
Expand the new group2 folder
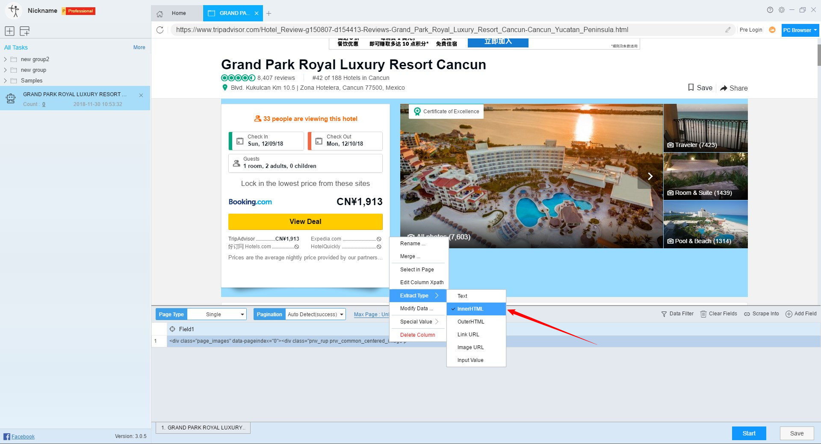[x=6, y=59]
